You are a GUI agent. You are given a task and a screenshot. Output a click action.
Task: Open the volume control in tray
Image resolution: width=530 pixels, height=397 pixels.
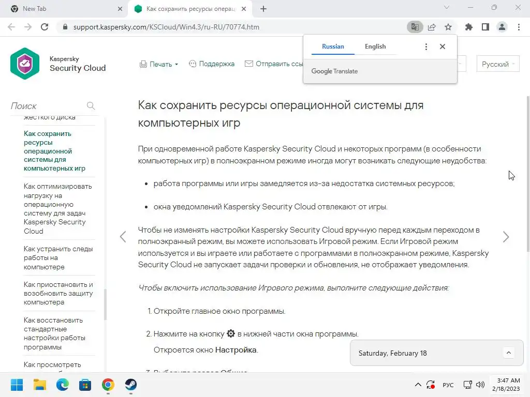(x=480, y=385)
